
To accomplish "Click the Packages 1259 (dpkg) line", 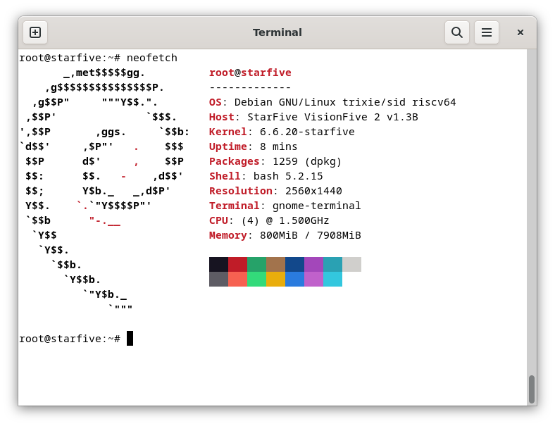I will [275, 162].
